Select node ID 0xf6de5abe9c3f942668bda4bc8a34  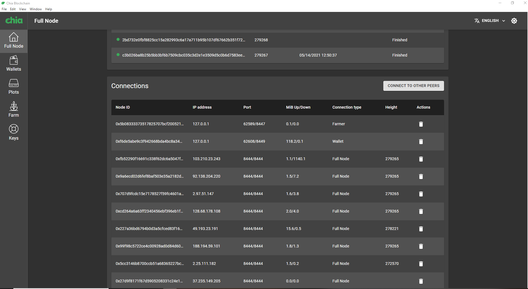[x=149, y=141]
